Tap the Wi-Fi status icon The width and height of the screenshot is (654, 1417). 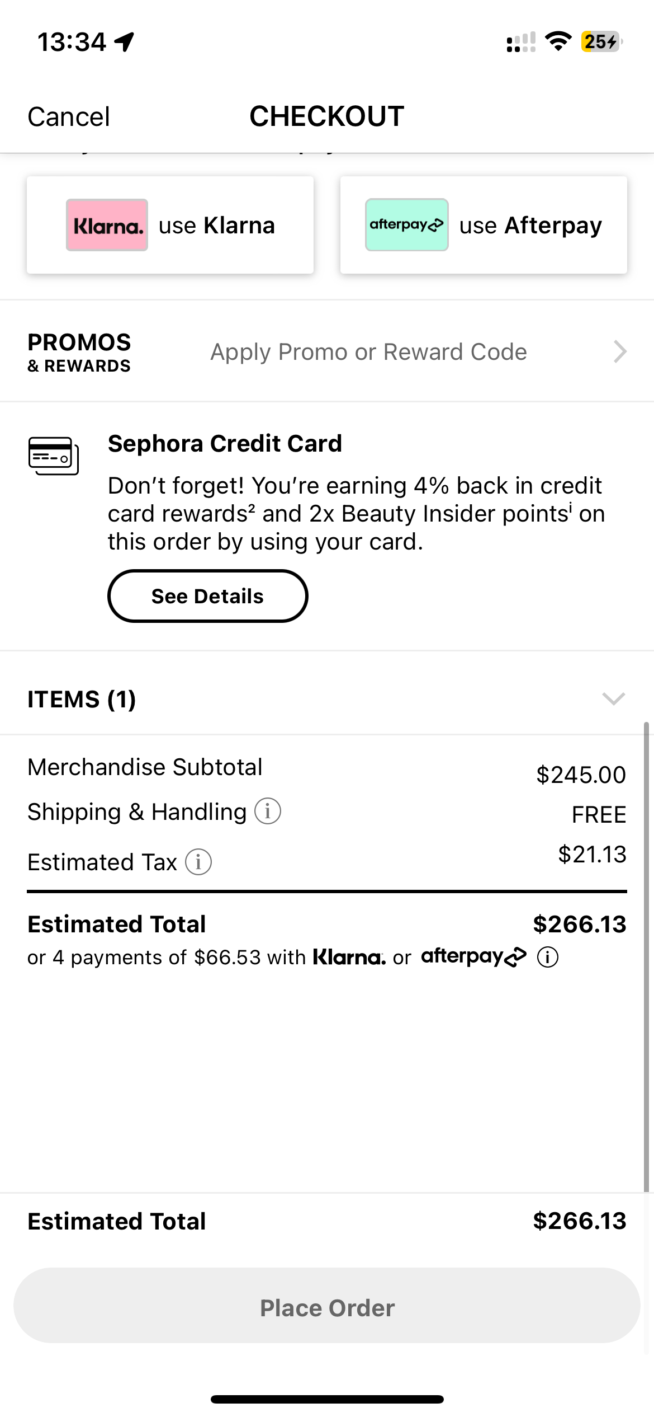click(557, 41)
